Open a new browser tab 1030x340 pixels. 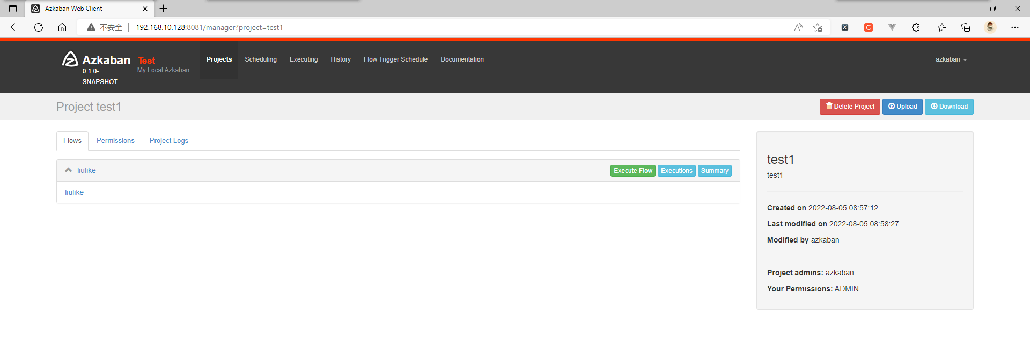[164, 9]
